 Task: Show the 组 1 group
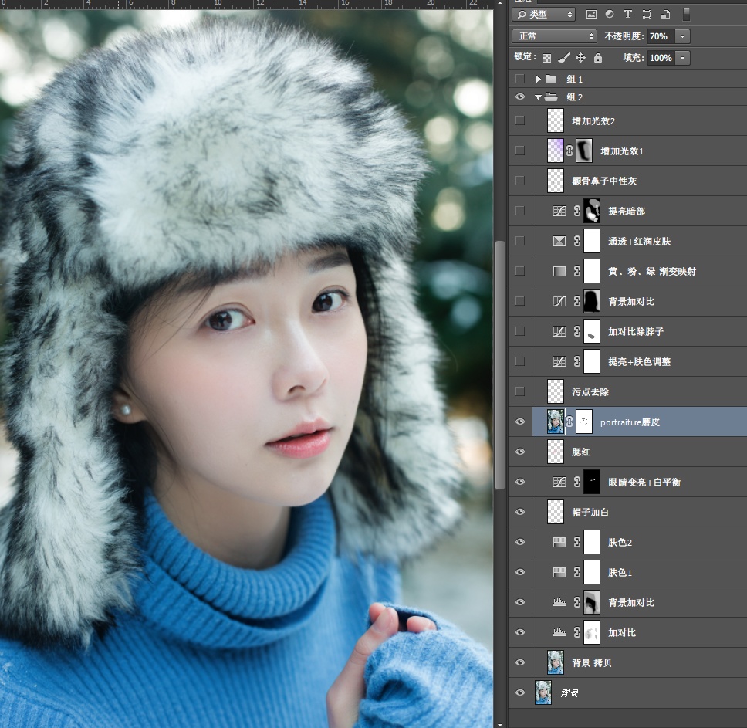520,79
